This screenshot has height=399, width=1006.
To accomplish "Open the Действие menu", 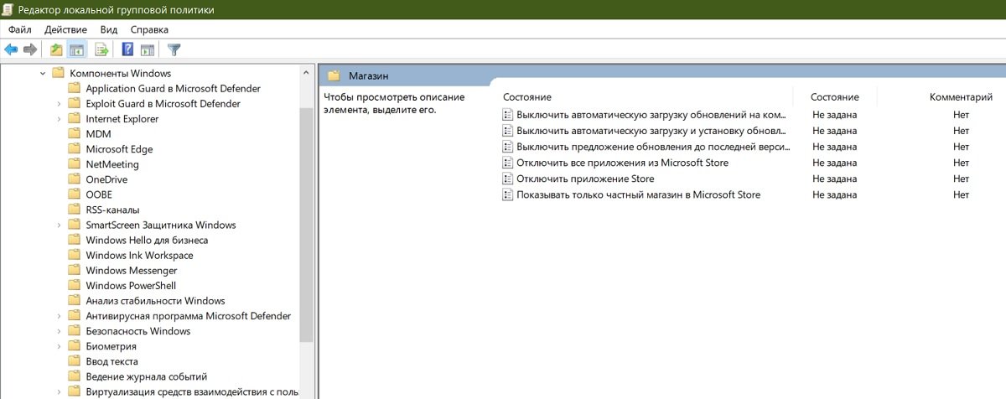I will tap(65, 29).
